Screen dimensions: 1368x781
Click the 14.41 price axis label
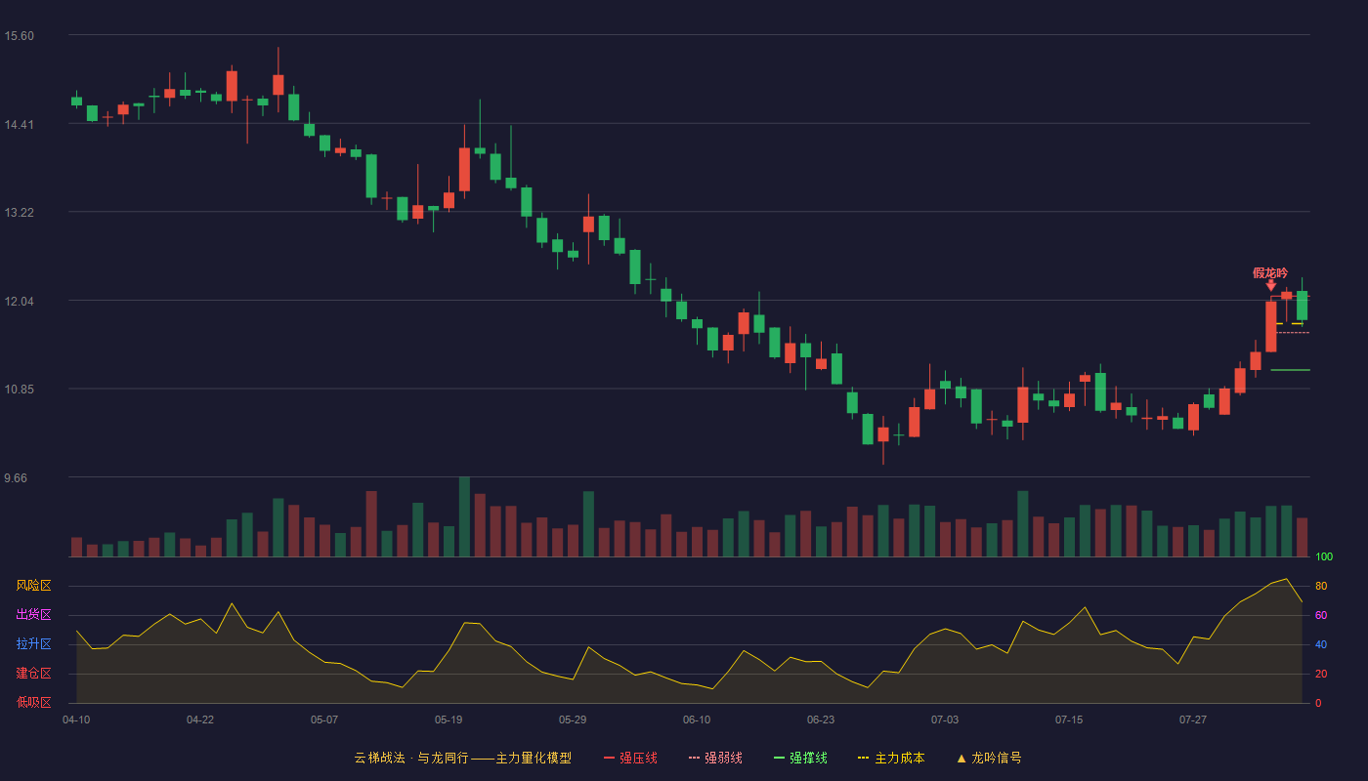pos(19,124)
